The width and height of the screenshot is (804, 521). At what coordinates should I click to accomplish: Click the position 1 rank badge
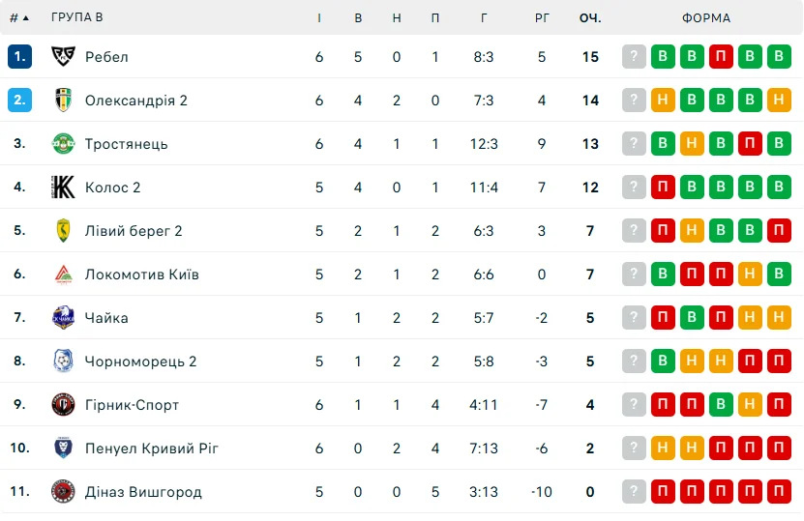tap(19, 56)
